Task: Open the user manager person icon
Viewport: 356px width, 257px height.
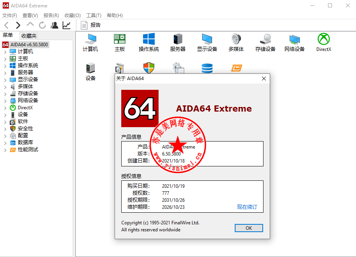Action: (x=54, y=25)
